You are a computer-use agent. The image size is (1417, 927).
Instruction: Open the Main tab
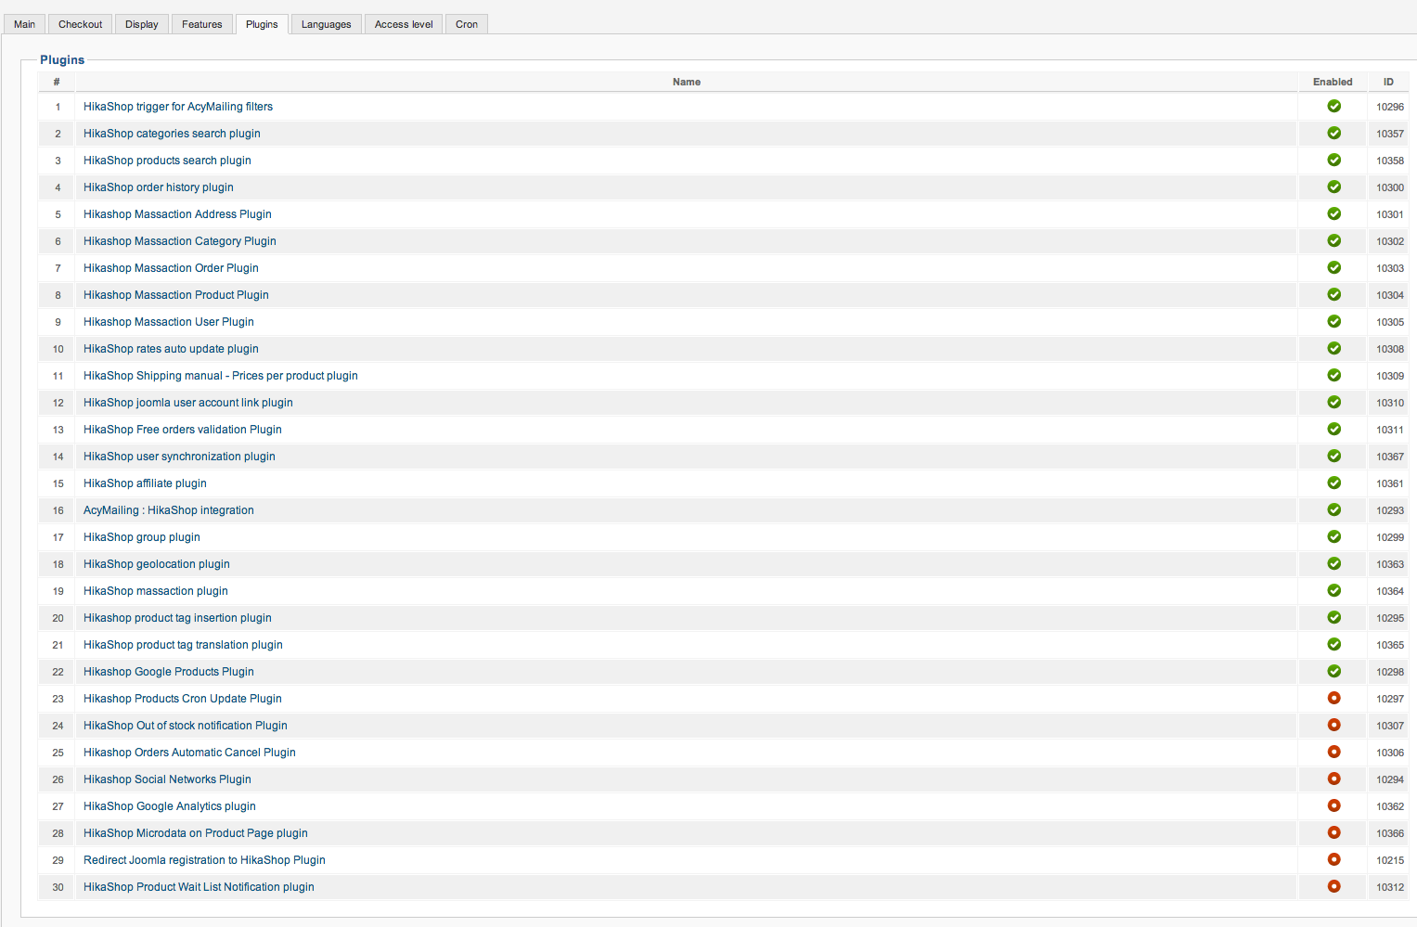25,24
